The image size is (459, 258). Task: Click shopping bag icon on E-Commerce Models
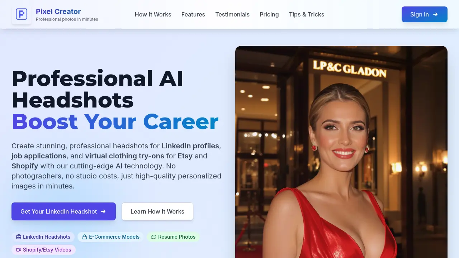[85, 237]
